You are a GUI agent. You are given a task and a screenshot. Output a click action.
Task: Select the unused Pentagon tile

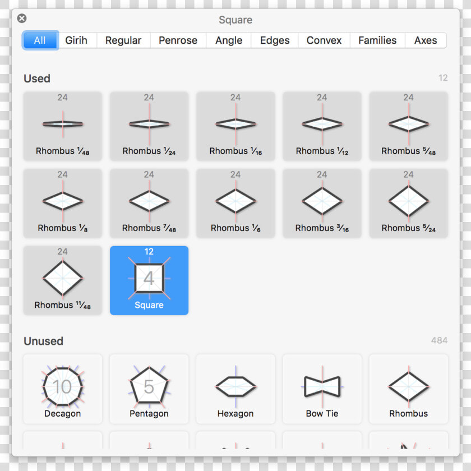[149, 389]
